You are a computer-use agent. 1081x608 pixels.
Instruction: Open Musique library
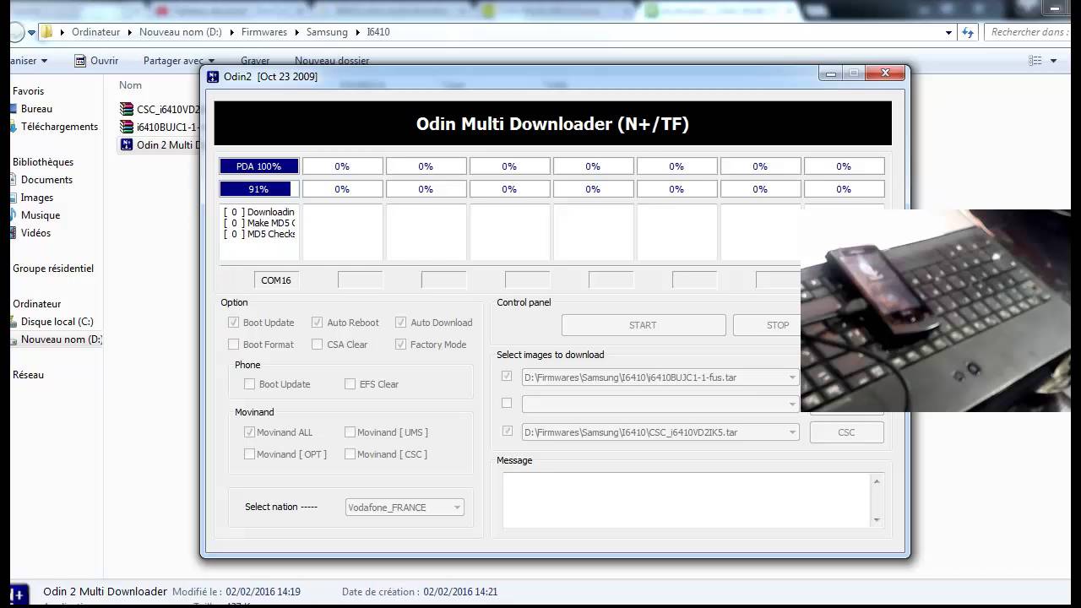click(x=40, y=215)
